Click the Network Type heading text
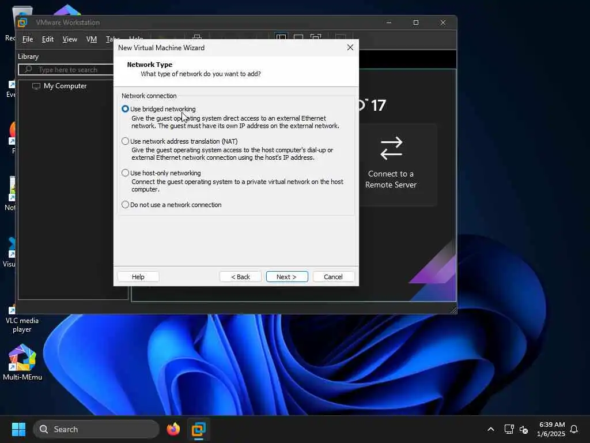Screen dimensions: 590x443 tap(149, 65)
